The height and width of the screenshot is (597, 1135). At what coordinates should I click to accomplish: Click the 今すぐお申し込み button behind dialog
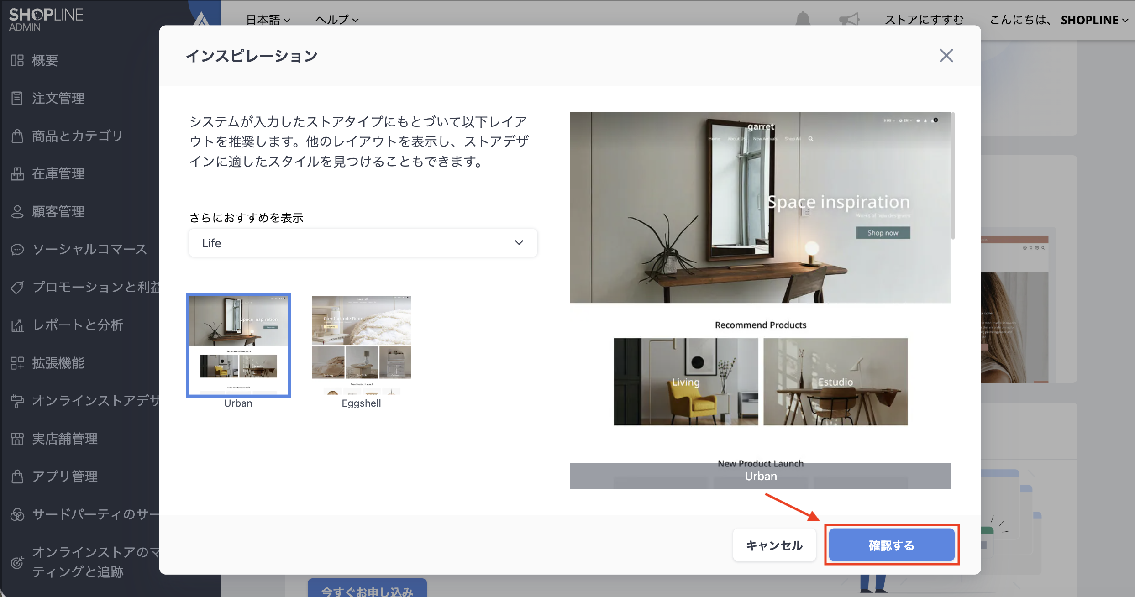[368, 589]
